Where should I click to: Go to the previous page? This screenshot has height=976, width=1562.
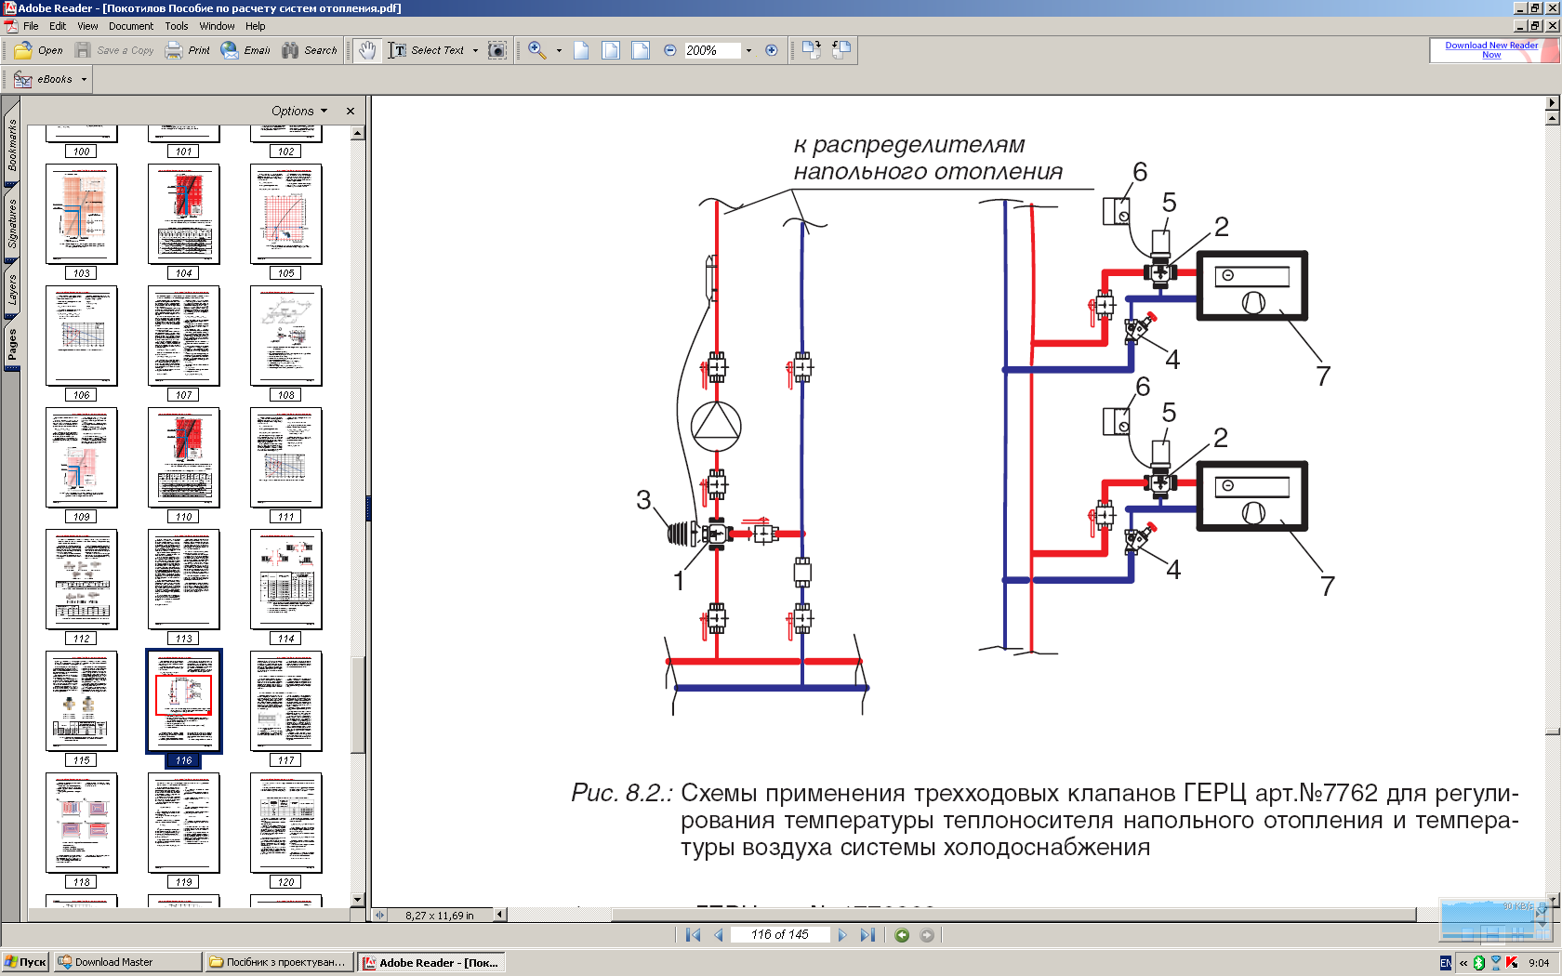click(719, 935)
